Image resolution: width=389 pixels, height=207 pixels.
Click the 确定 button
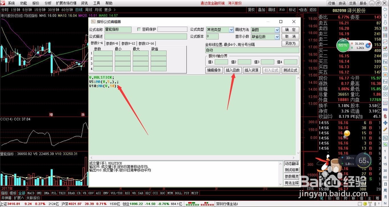click(x=290, y=30)
